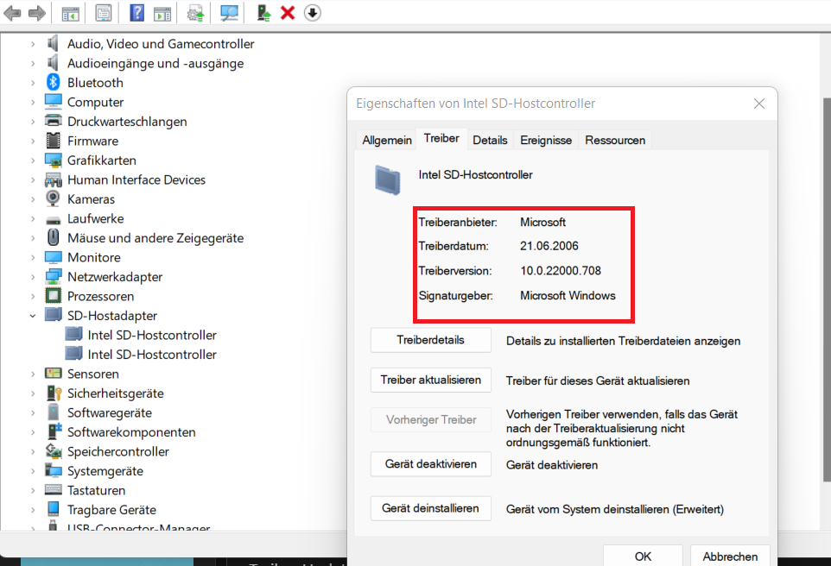Select the Firmware chip icon

(x=53, y=141)
